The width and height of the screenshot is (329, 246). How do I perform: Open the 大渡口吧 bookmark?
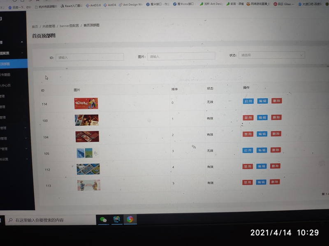pos(310,4)
